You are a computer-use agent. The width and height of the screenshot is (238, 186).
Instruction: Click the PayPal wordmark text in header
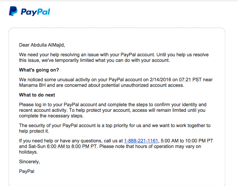[35, 12]
